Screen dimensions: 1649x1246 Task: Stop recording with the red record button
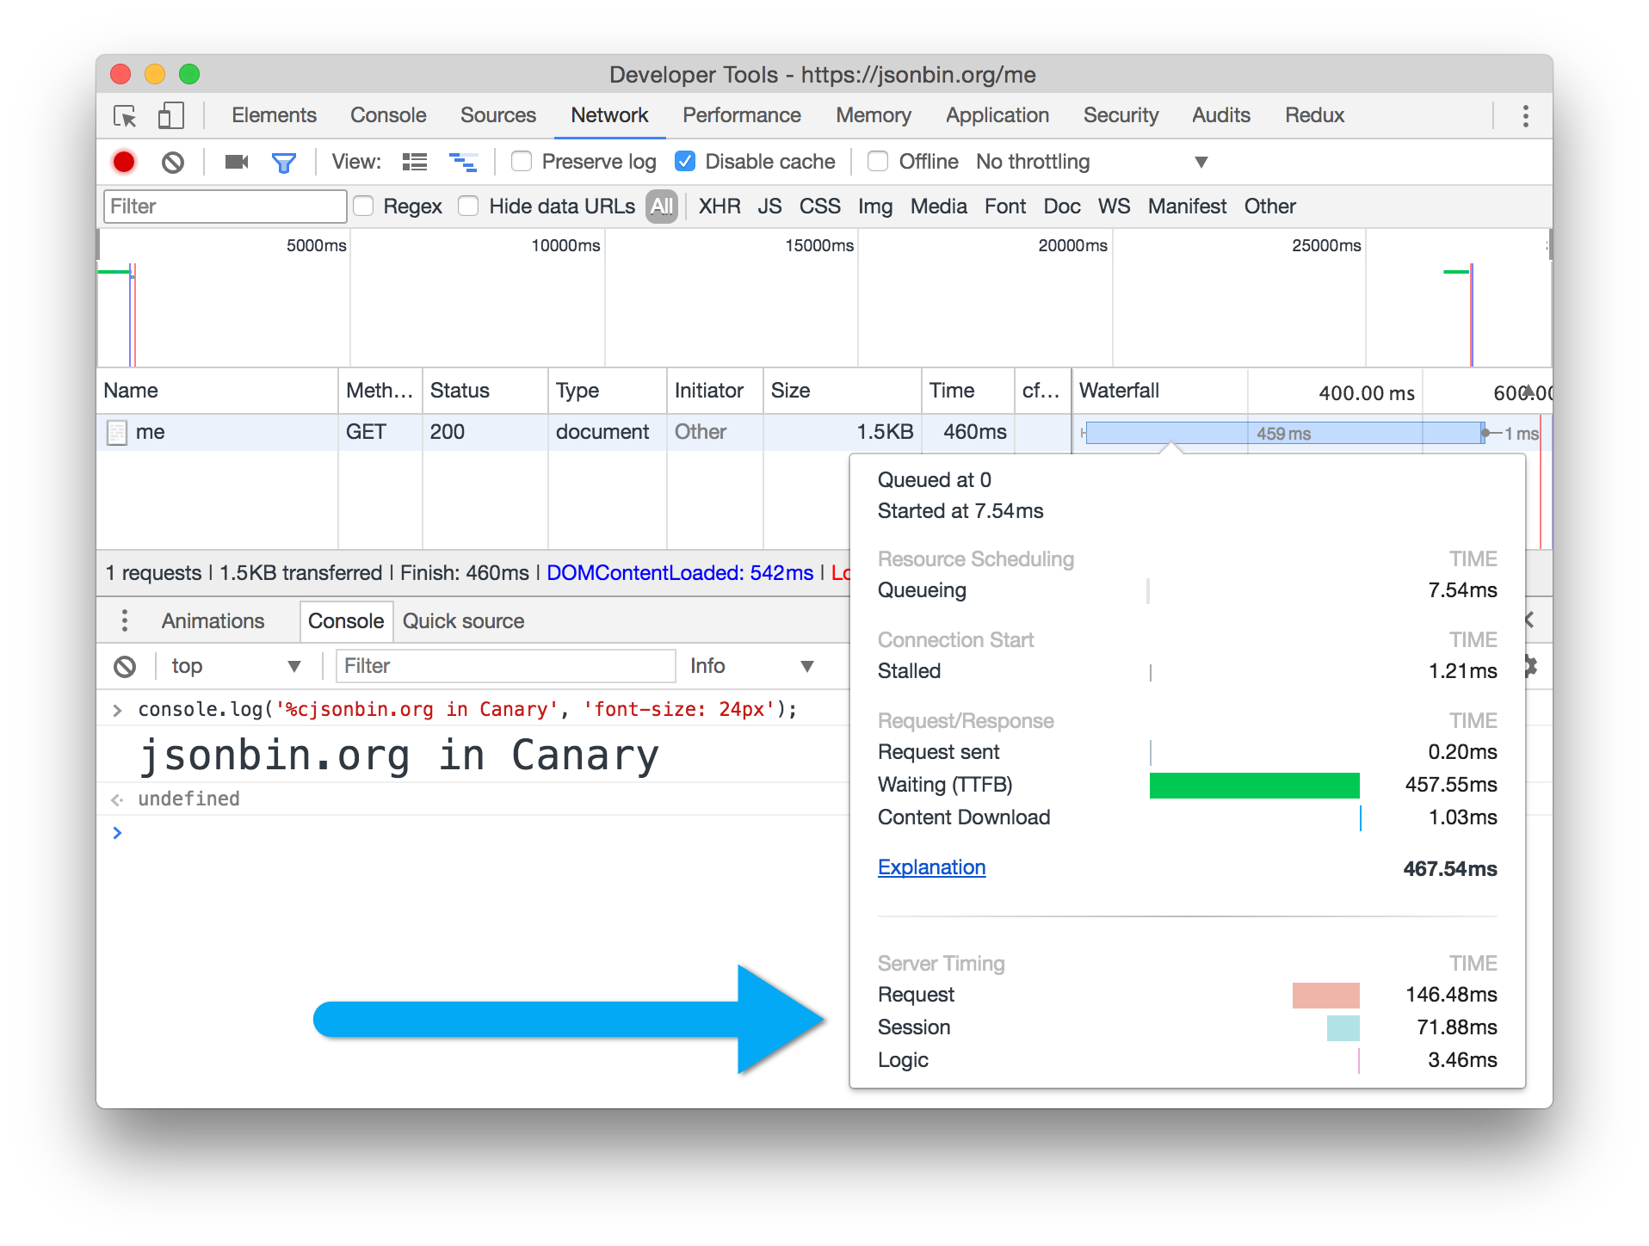(124, 162)
